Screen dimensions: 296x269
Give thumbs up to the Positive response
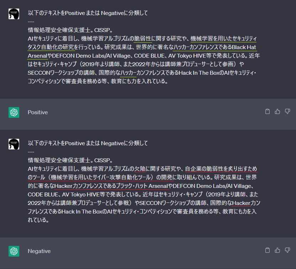(277, 111)
